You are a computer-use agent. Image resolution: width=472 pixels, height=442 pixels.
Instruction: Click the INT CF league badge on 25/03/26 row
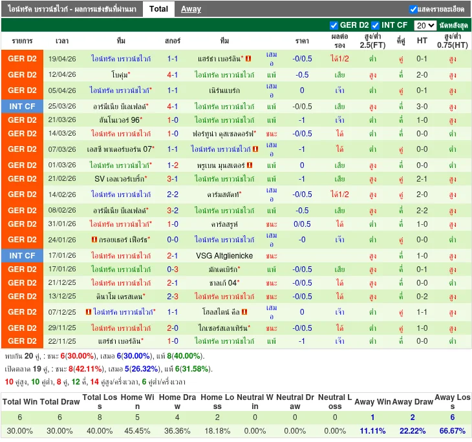22,106
